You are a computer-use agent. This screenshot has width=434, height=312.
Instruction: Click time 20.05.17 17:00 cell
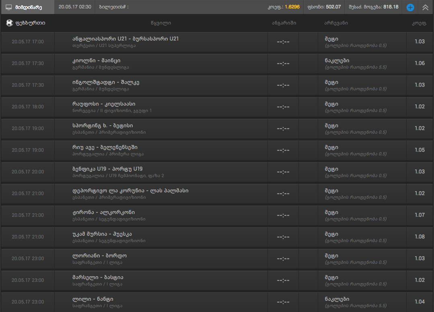(x=28, y=42)
